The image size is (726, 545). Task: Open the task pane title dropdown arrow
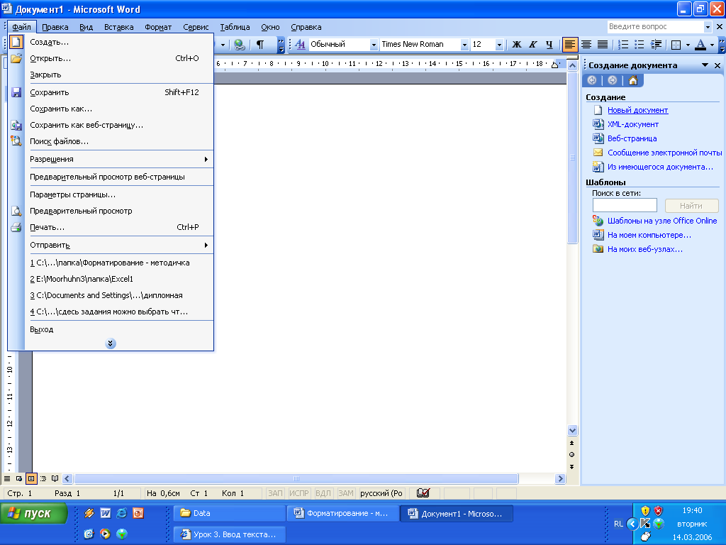click(x=705, y=65)
